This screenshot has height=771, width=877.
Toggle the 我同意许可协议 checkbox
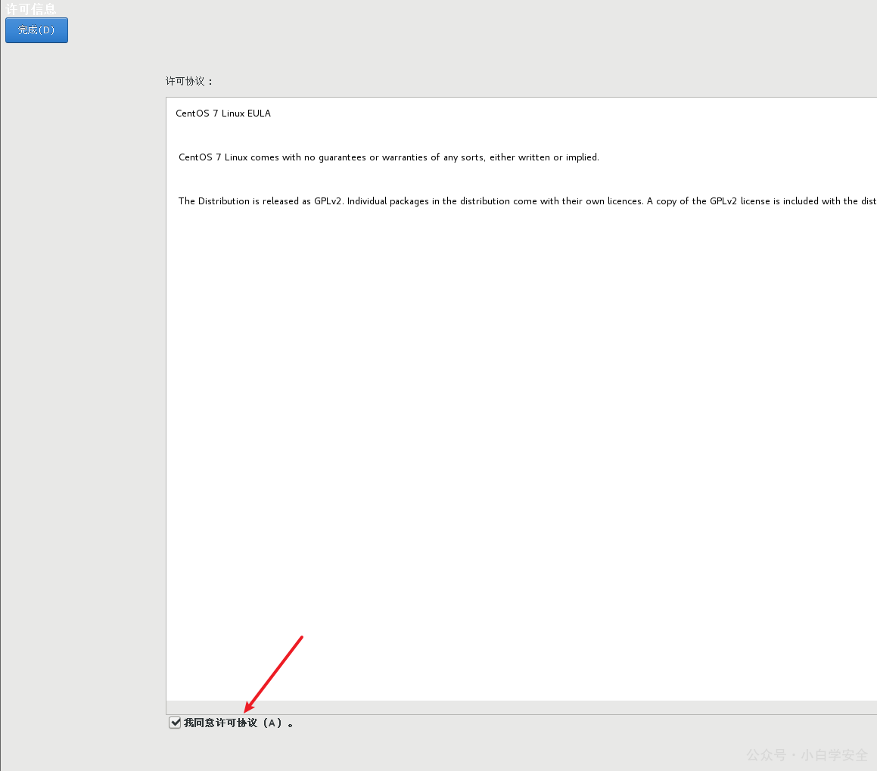tap(175, 723)
